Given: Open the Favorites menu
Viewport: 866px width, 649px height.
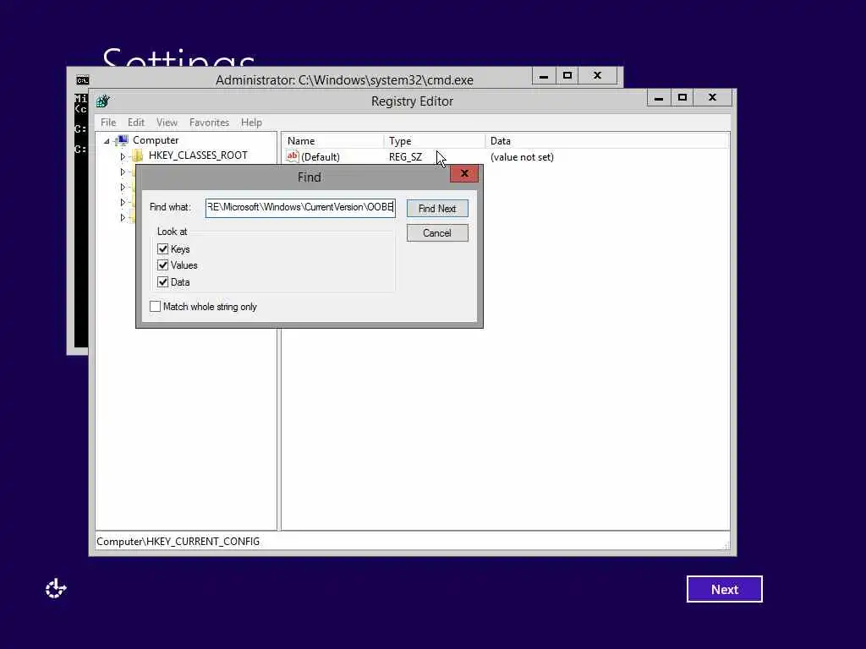Looking at the screenshot, I should (210, 123).
